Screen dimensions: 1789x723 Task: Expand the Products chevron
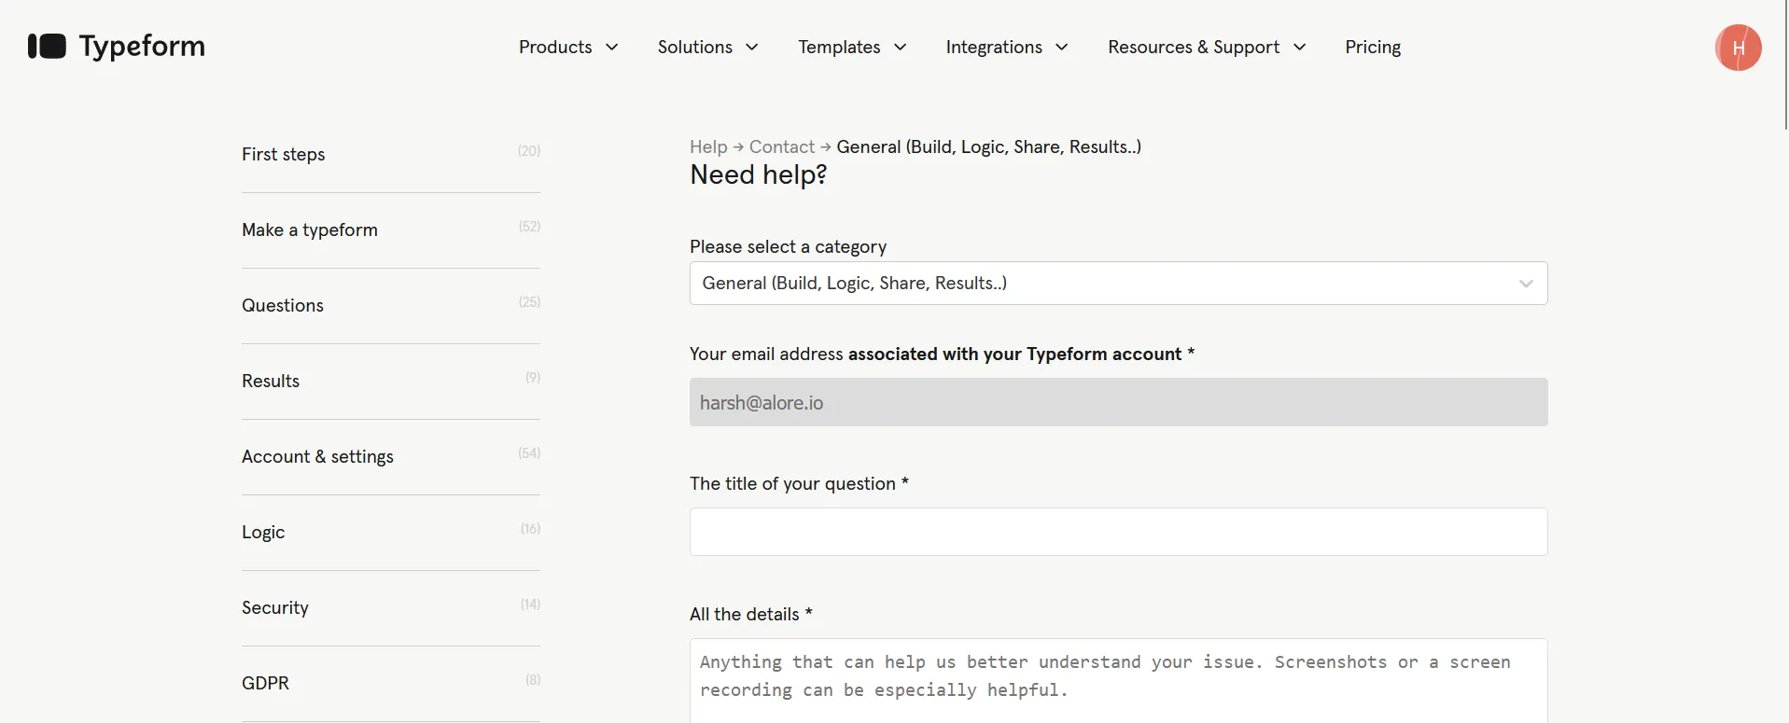[612, 47]
